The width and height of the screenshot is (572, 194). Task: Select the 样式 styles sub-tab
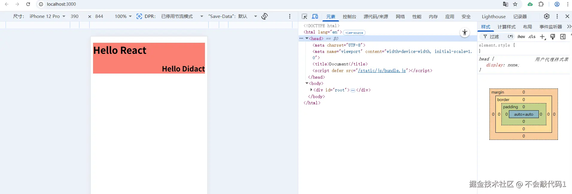click(486, 27)
